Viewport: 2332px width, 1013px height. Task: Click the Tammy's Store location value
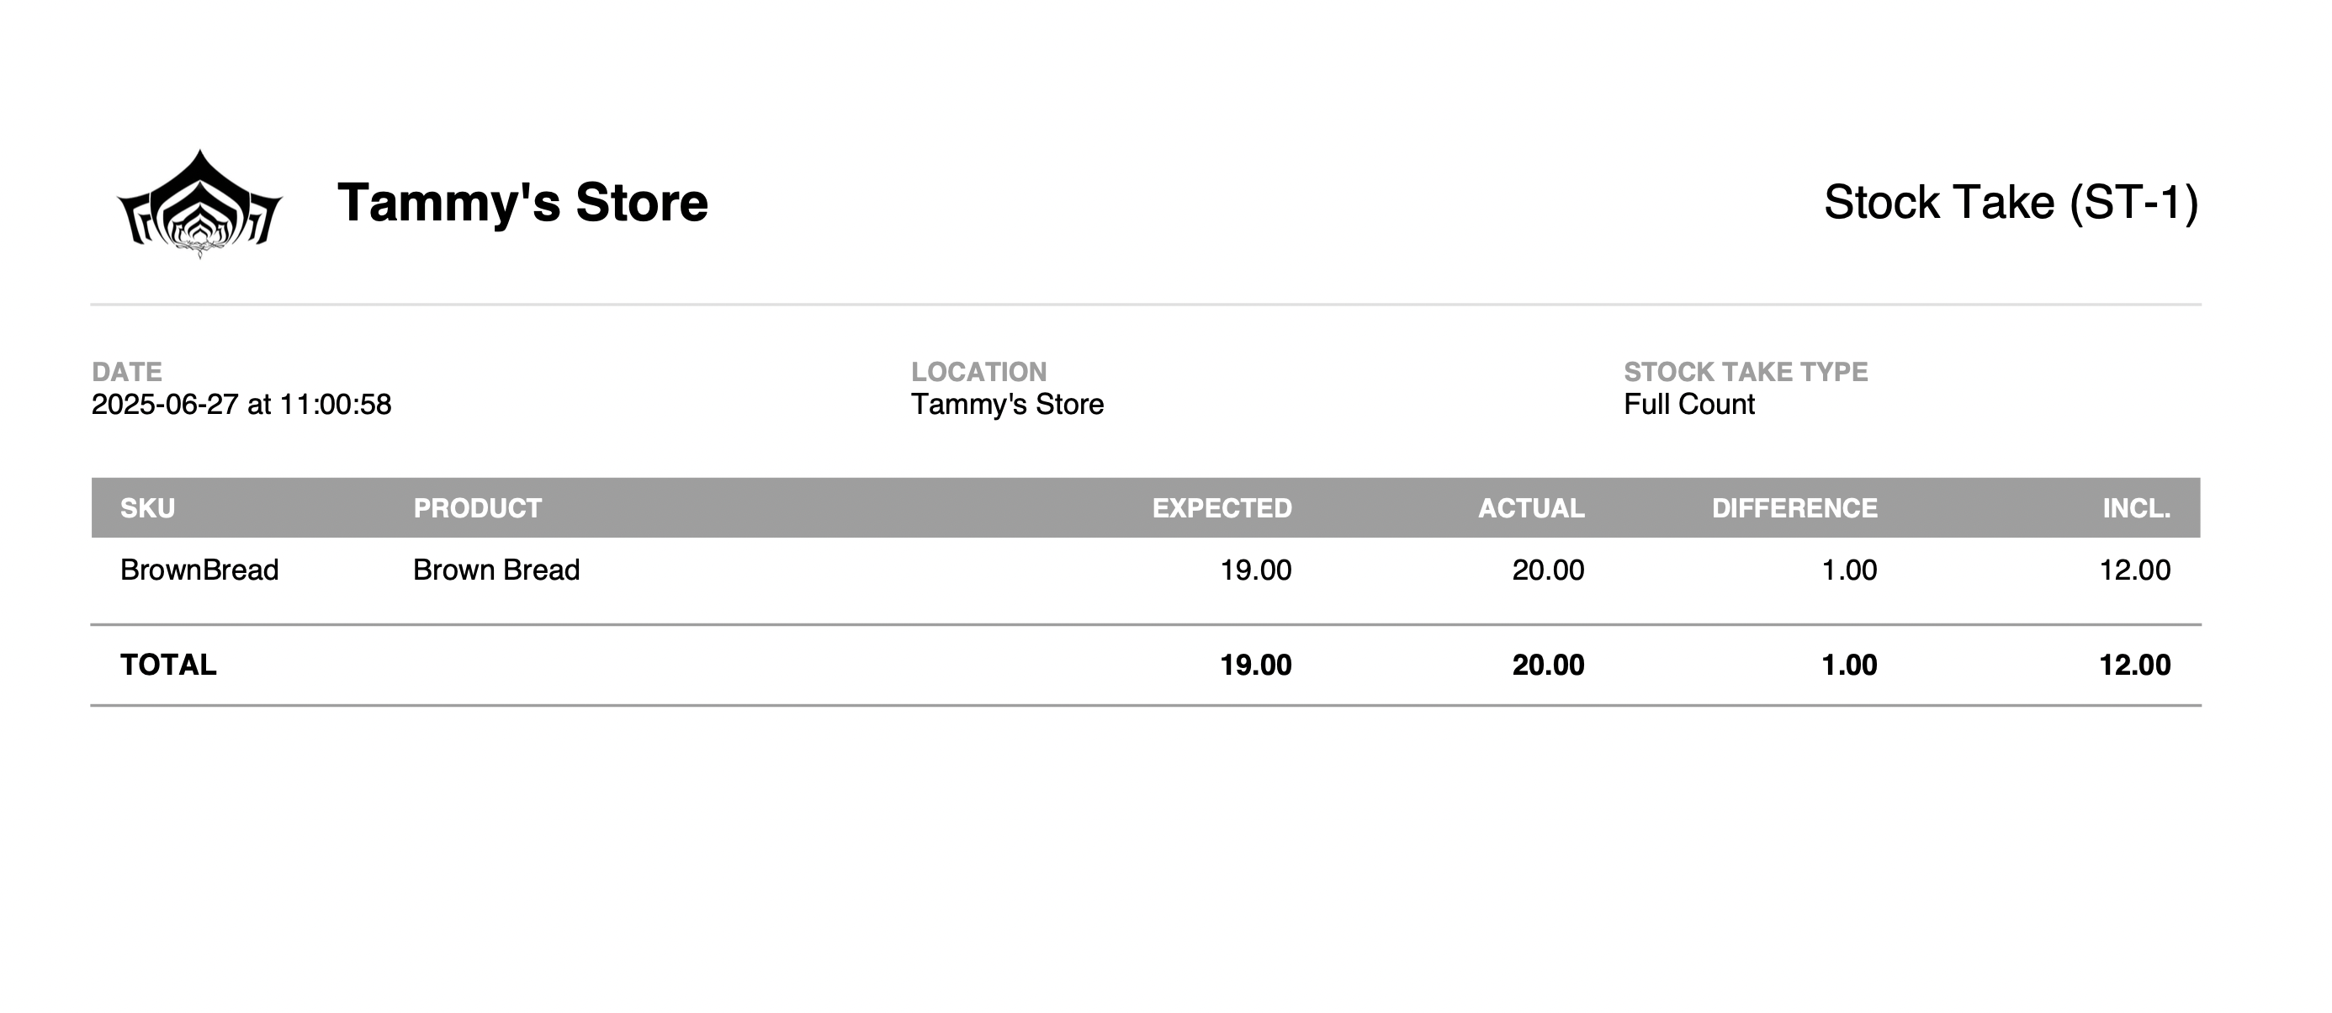(x=1007, y=404)
